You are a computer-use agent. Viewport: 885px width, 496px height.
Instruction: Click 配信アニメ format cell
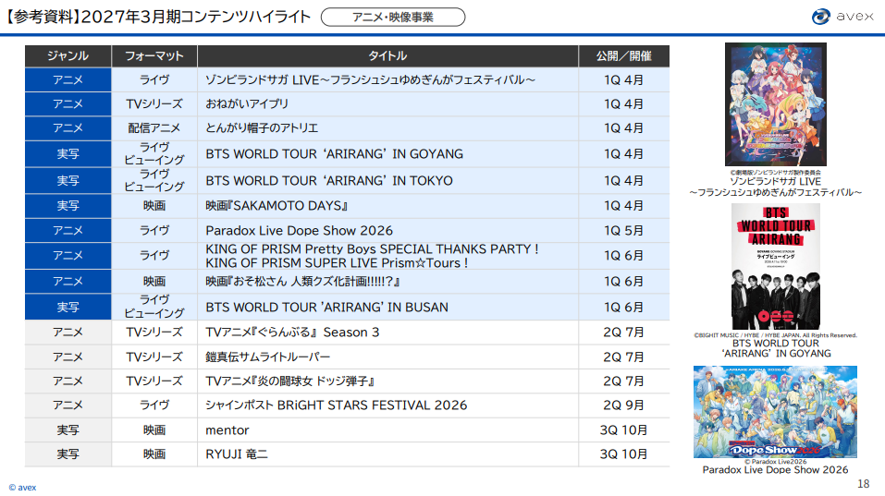[154, 128]
